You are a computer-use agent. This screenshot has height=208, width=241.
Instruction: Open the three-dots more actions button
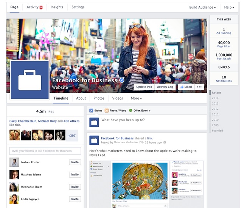click(199, 87)
